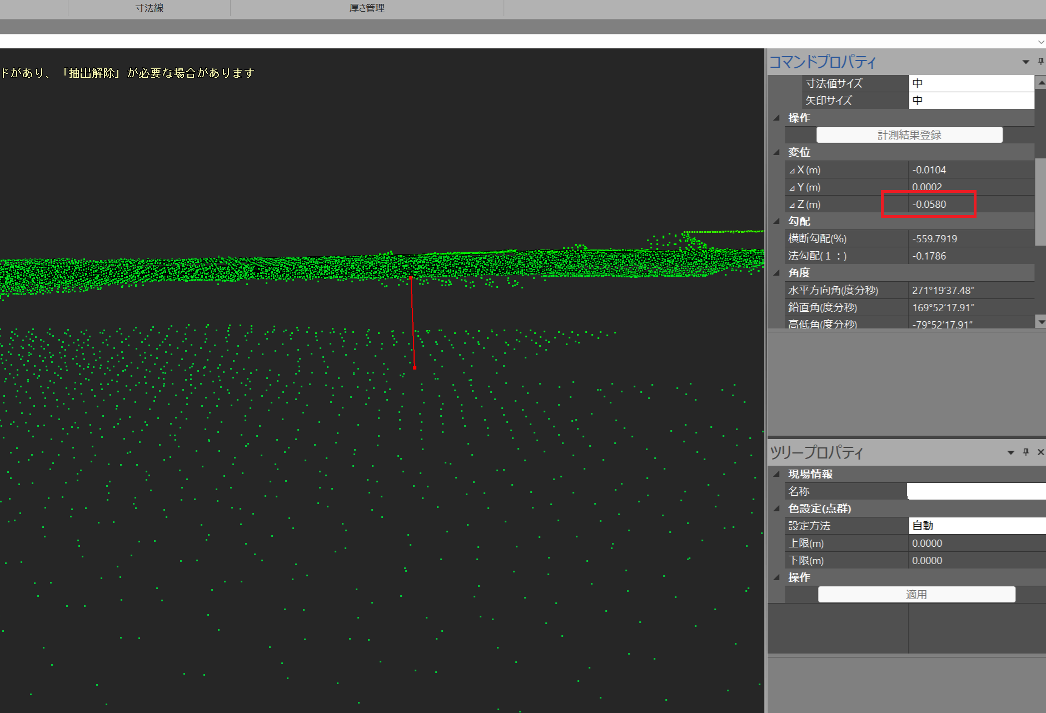
Task: Click the 計測結果登録 button
Action: pos(909,135)
